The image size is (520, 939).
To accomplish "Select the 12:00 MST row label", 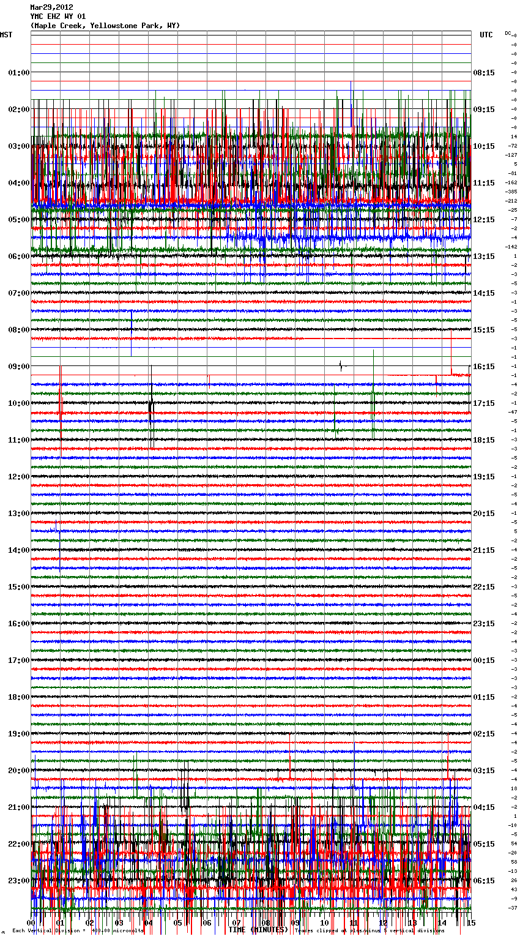I will [19, 477].
